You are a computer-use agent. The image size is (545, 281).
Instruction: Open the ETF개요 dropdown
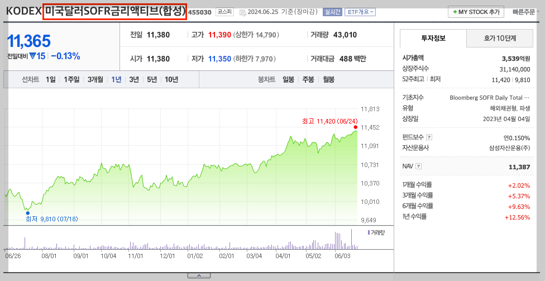coord(360,12)
